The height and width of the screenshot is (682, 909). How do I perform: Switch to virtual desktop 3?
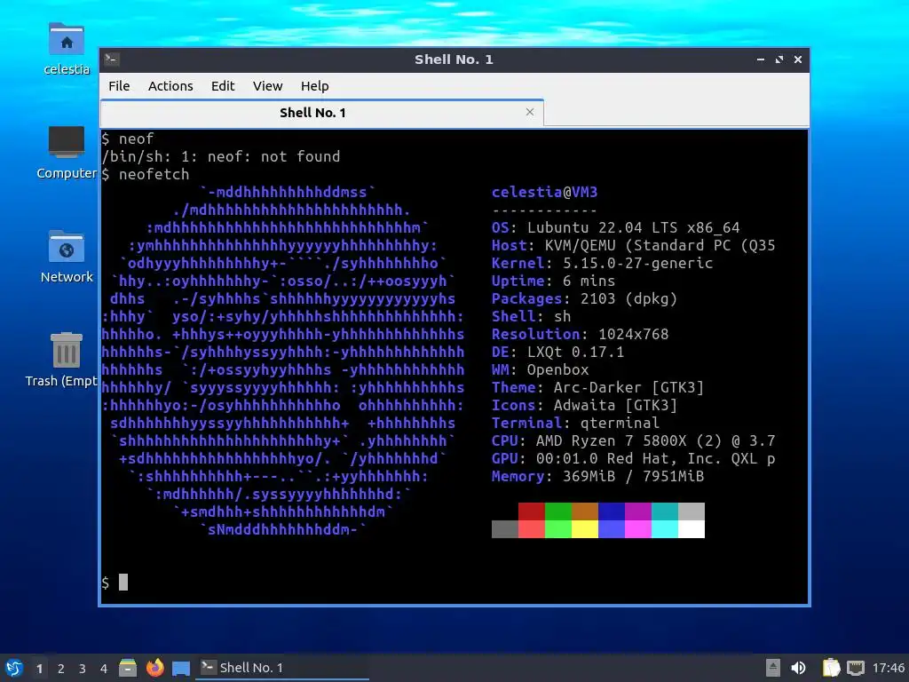point(83,669)
